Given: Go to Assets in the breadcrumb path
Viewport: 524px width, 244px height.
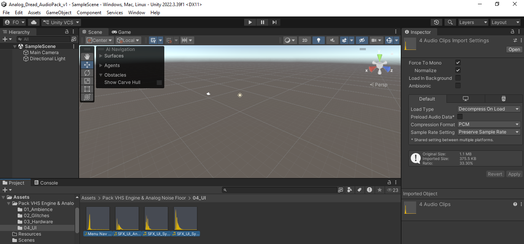Looking at the screenshot, I should pos(88,198).
